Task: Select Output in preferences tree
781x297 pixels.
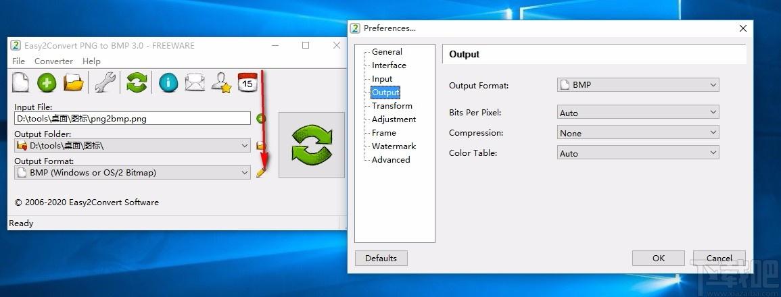Action: (385, 92)
